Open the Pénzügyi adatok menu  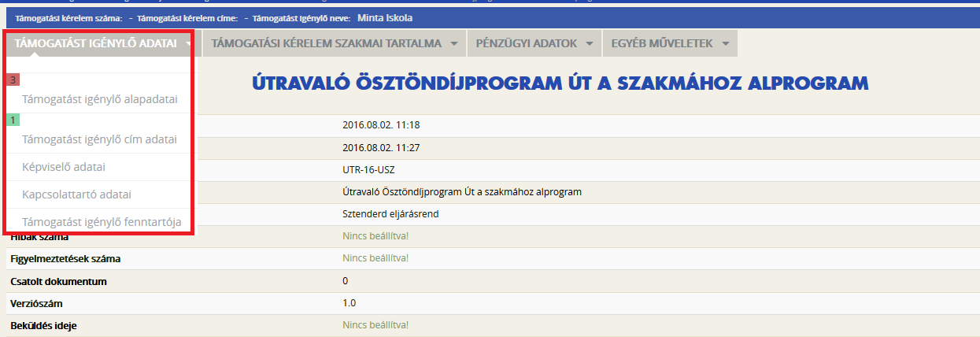(534, 43)
